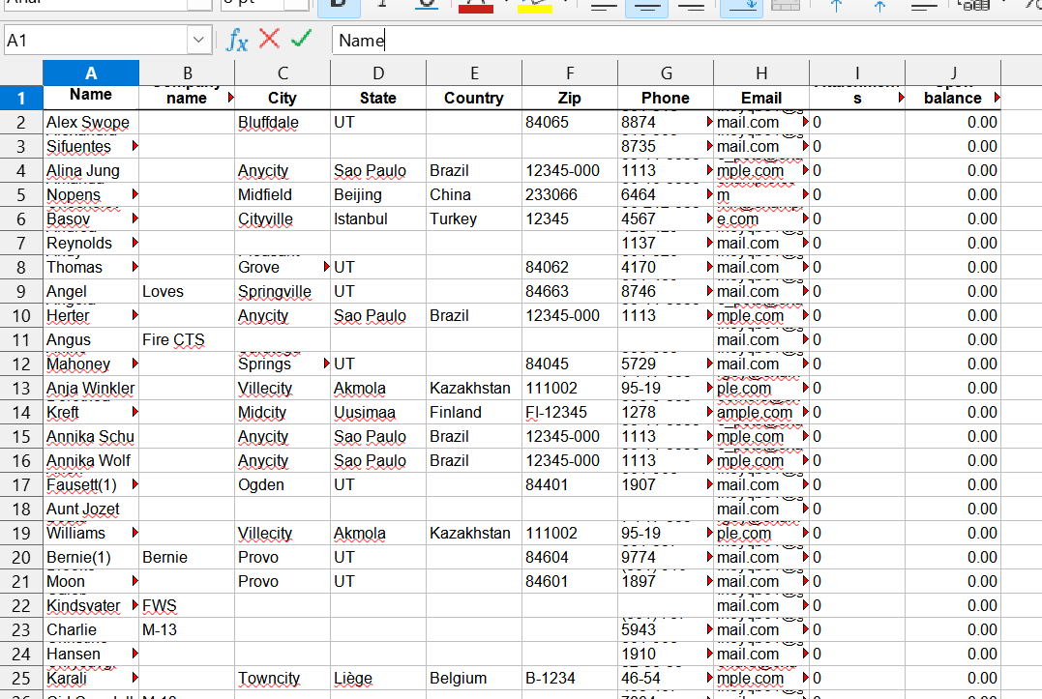
Task: Select the cell Liège
Action: 378,679
